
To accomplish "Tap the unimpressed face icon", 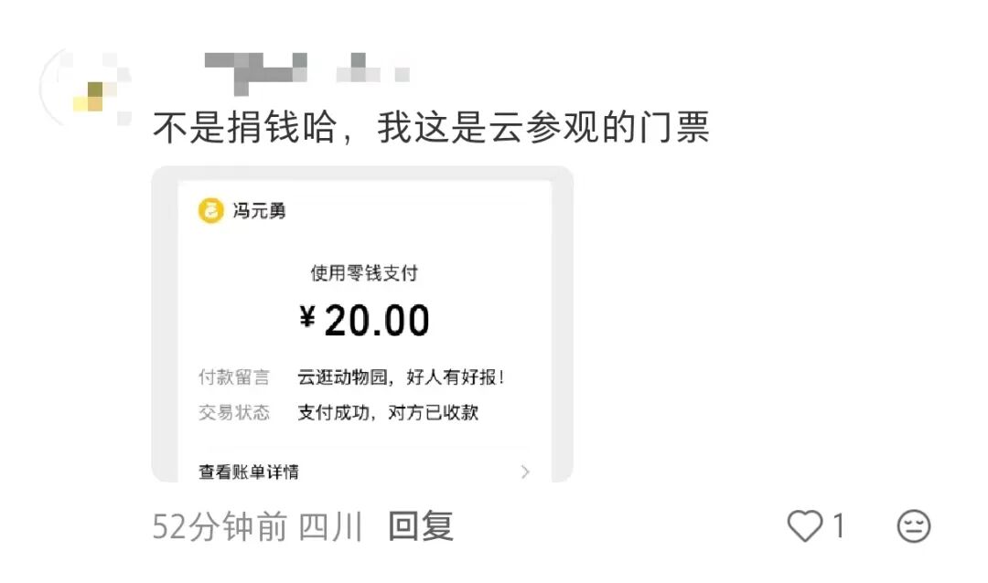I will [x=913, y=526].
